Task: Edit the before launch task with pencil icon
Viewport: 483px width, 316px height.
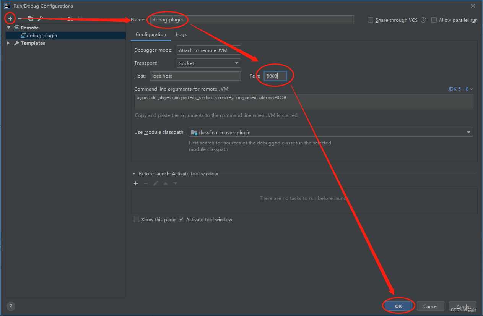Action: (156, 183)
